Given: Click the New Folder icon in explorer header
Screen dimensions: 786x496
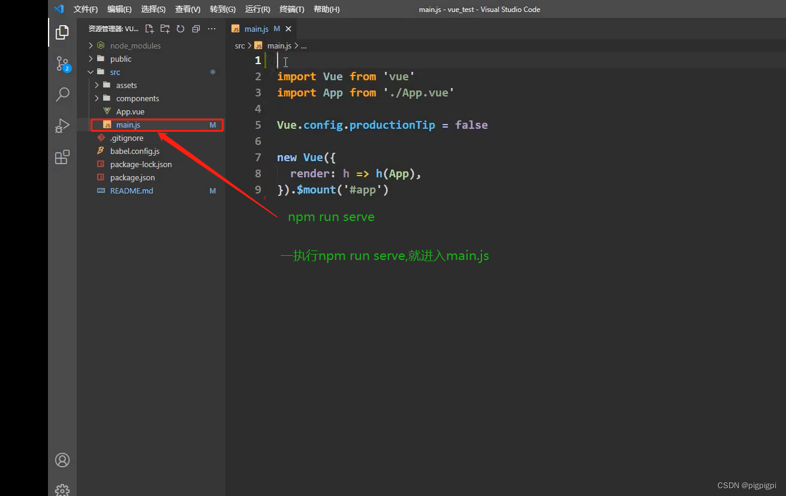Looking at the screenshot, I should pyautogui.click(x=165, y=29).
